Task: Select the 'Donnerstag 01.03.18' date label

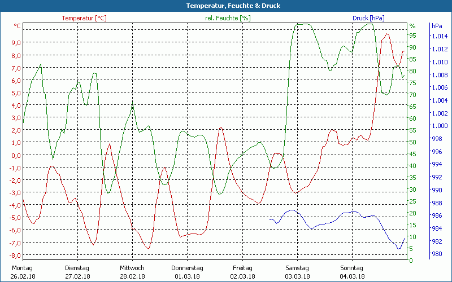Action: 187,272
